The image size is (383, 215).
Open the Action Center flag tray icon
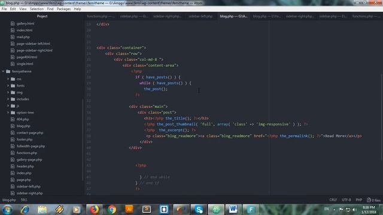tap(341, 210)
